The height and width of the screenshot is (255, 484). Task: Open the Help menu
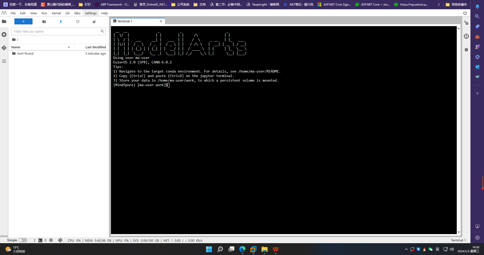click(104, 13)
